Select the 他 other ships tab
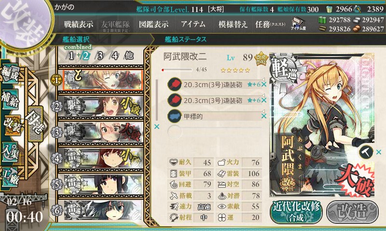 coord(129,56)
